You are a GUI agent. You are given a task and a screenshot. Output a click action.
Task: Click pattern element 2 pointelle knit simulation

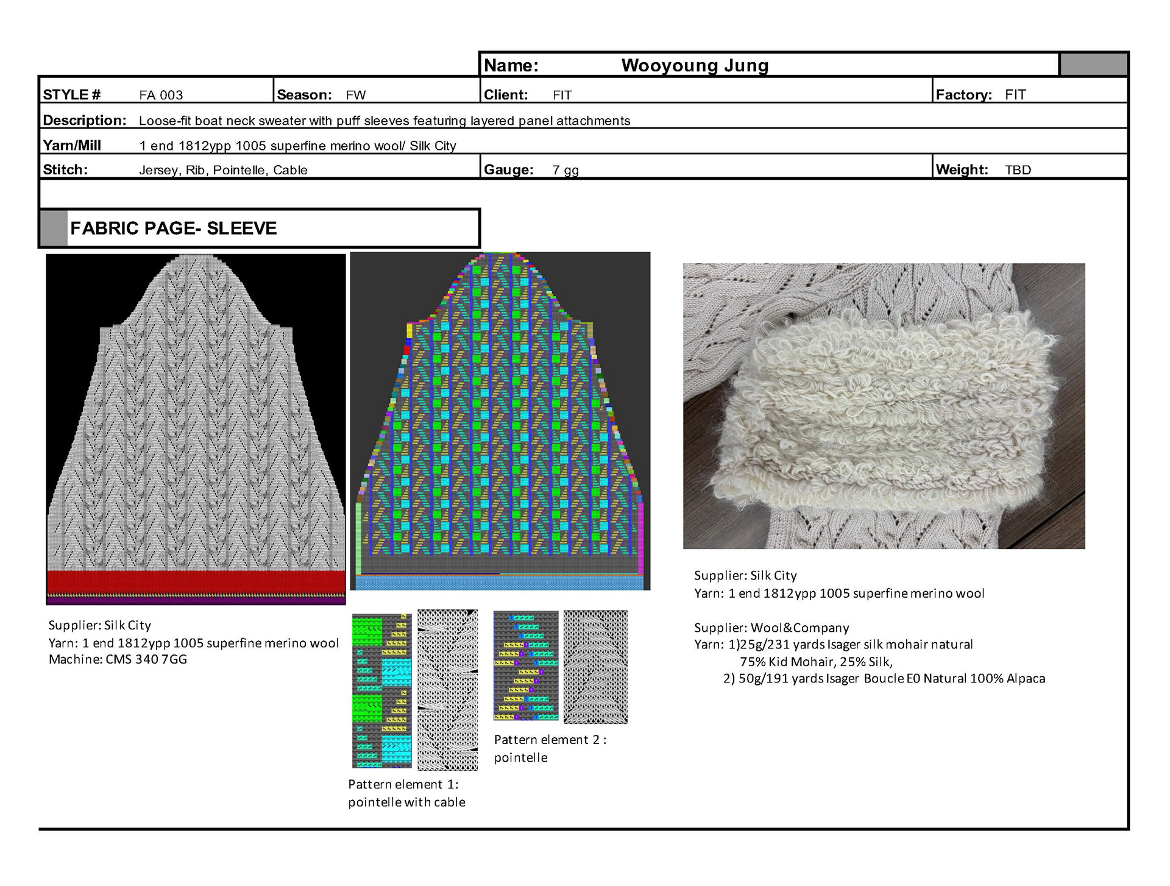(x=595, y=667)
